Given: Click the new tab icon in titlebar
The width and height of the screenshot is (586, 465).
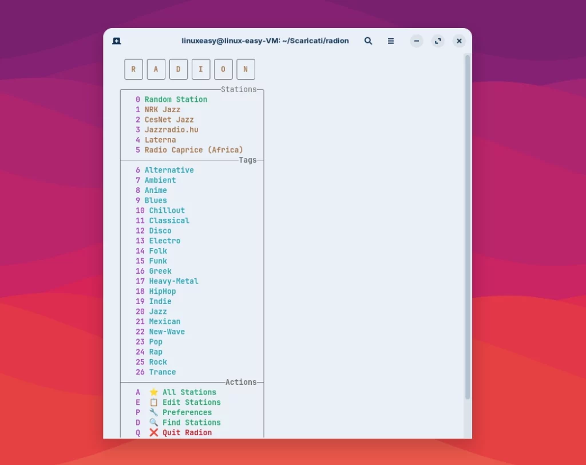Looking at the screenshot, I should pos(117,41).
